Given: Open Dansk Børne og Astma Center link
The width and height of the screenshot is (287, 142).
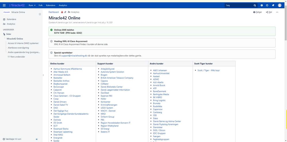Looking at the screenshot, I should pyautogui.click(x=167, y=121).
